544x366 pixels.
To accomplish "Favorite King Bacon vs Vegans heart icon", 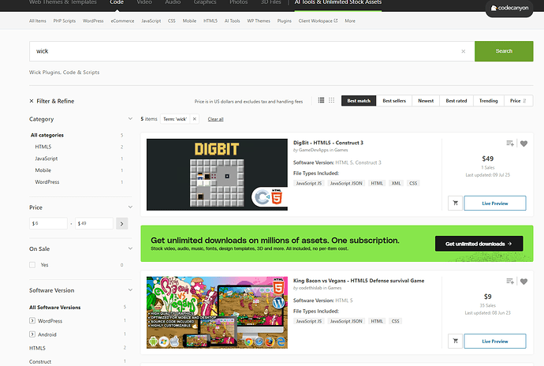I will tap(524, 282).
